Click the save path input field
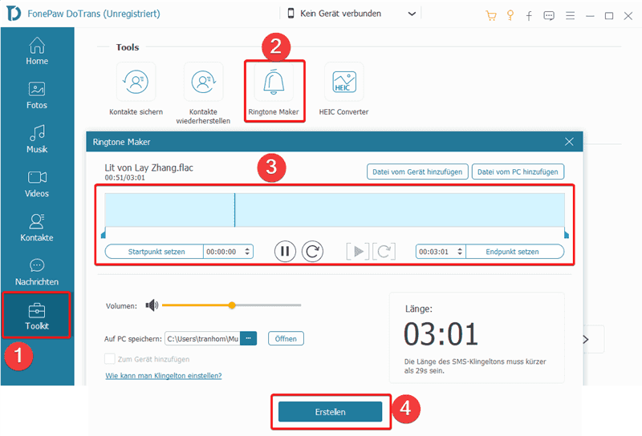This screenshot has width=642, height=436. point(202,339)
